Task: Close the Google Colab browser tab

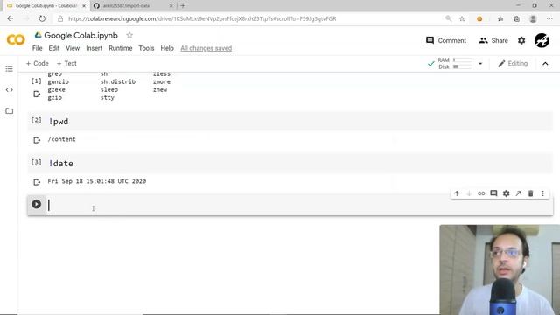Action: pyautogui.click(x=84, y=6)
